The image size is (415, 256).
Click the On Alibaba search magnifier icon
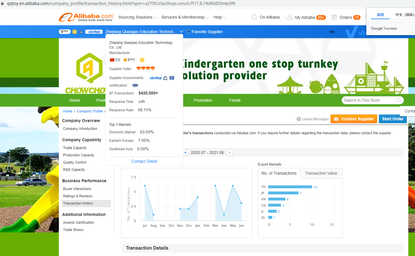click(x=254, y=17)
